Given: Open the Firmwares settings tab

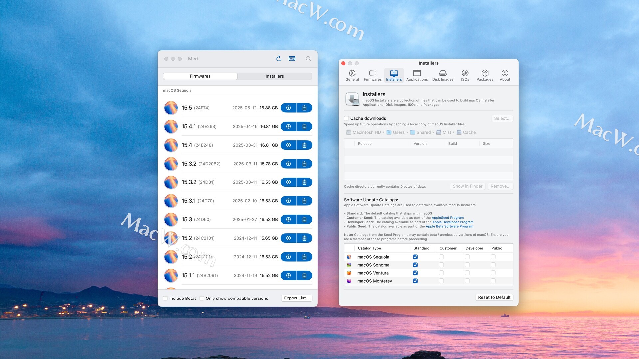Looking at the screenshot, I should pyautogui.click(x=373, y=75).
